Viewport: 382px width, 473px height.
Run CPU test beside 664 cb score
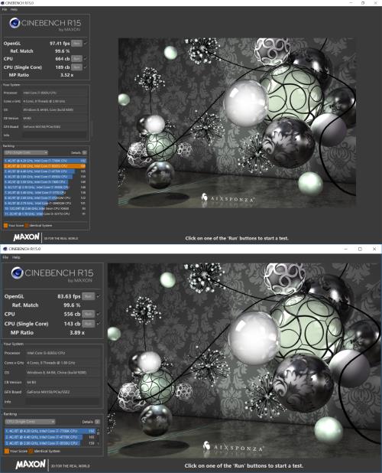tap(76, 59)
